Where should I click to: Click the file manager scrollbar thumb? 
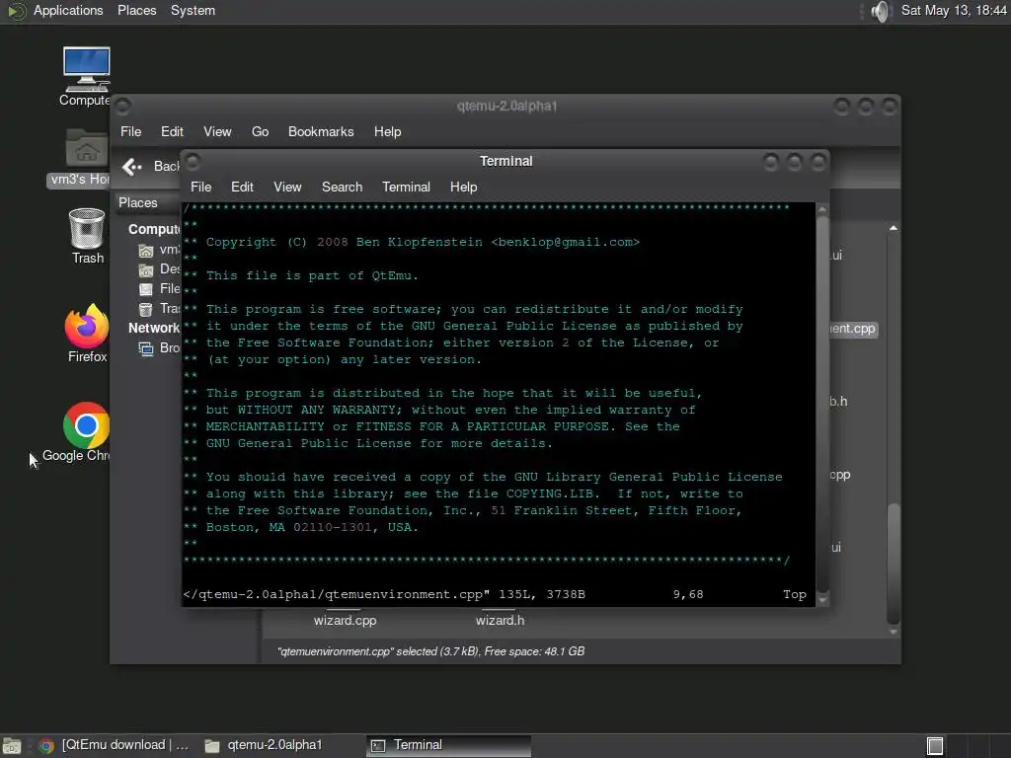pyautogui.click(x=893, y=564)
